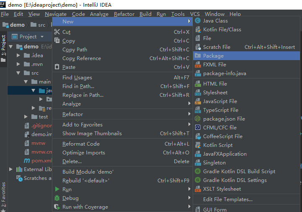Click FXML File icon
The height and width of the screenshot is (212, 302).
coord(198,65)
